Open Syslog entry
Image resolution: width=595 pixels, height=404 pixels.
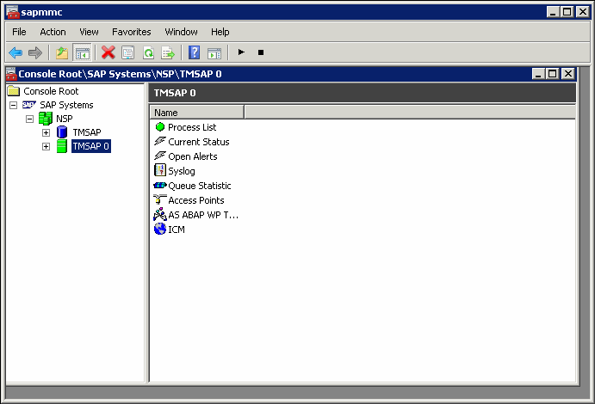(x=182, y=171)
